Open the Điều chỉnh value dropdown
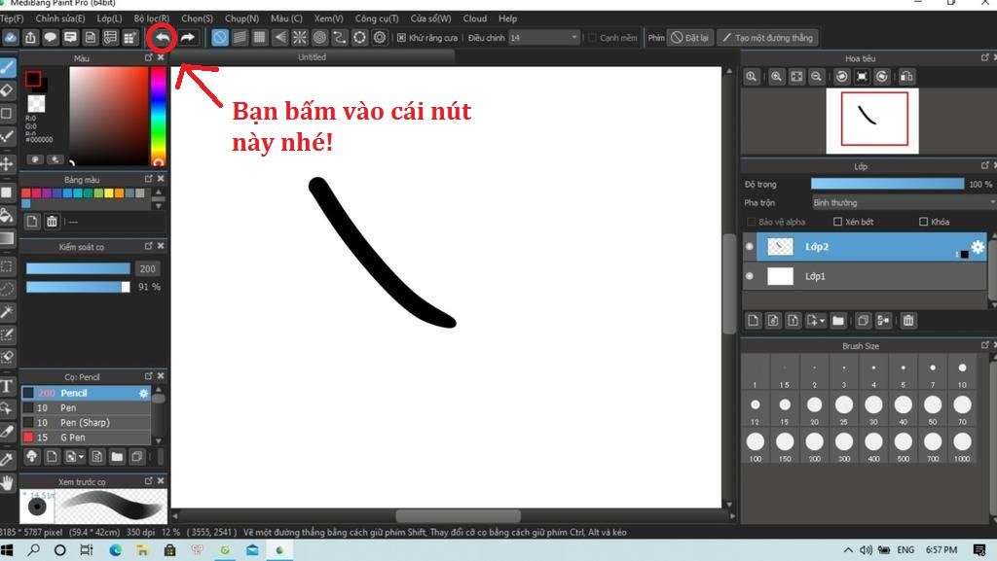 pyautogui.click(x=574, y=38)
